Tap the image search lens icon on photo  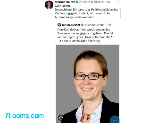pos(61,118)
